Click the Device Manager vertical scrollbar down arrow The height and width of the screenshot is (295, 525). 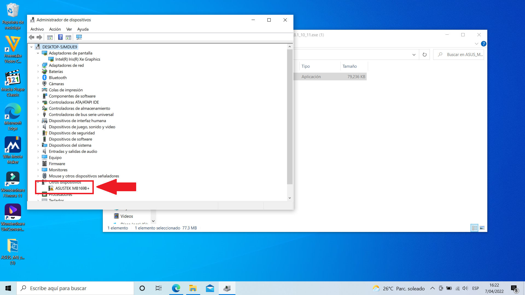(290, 198)
